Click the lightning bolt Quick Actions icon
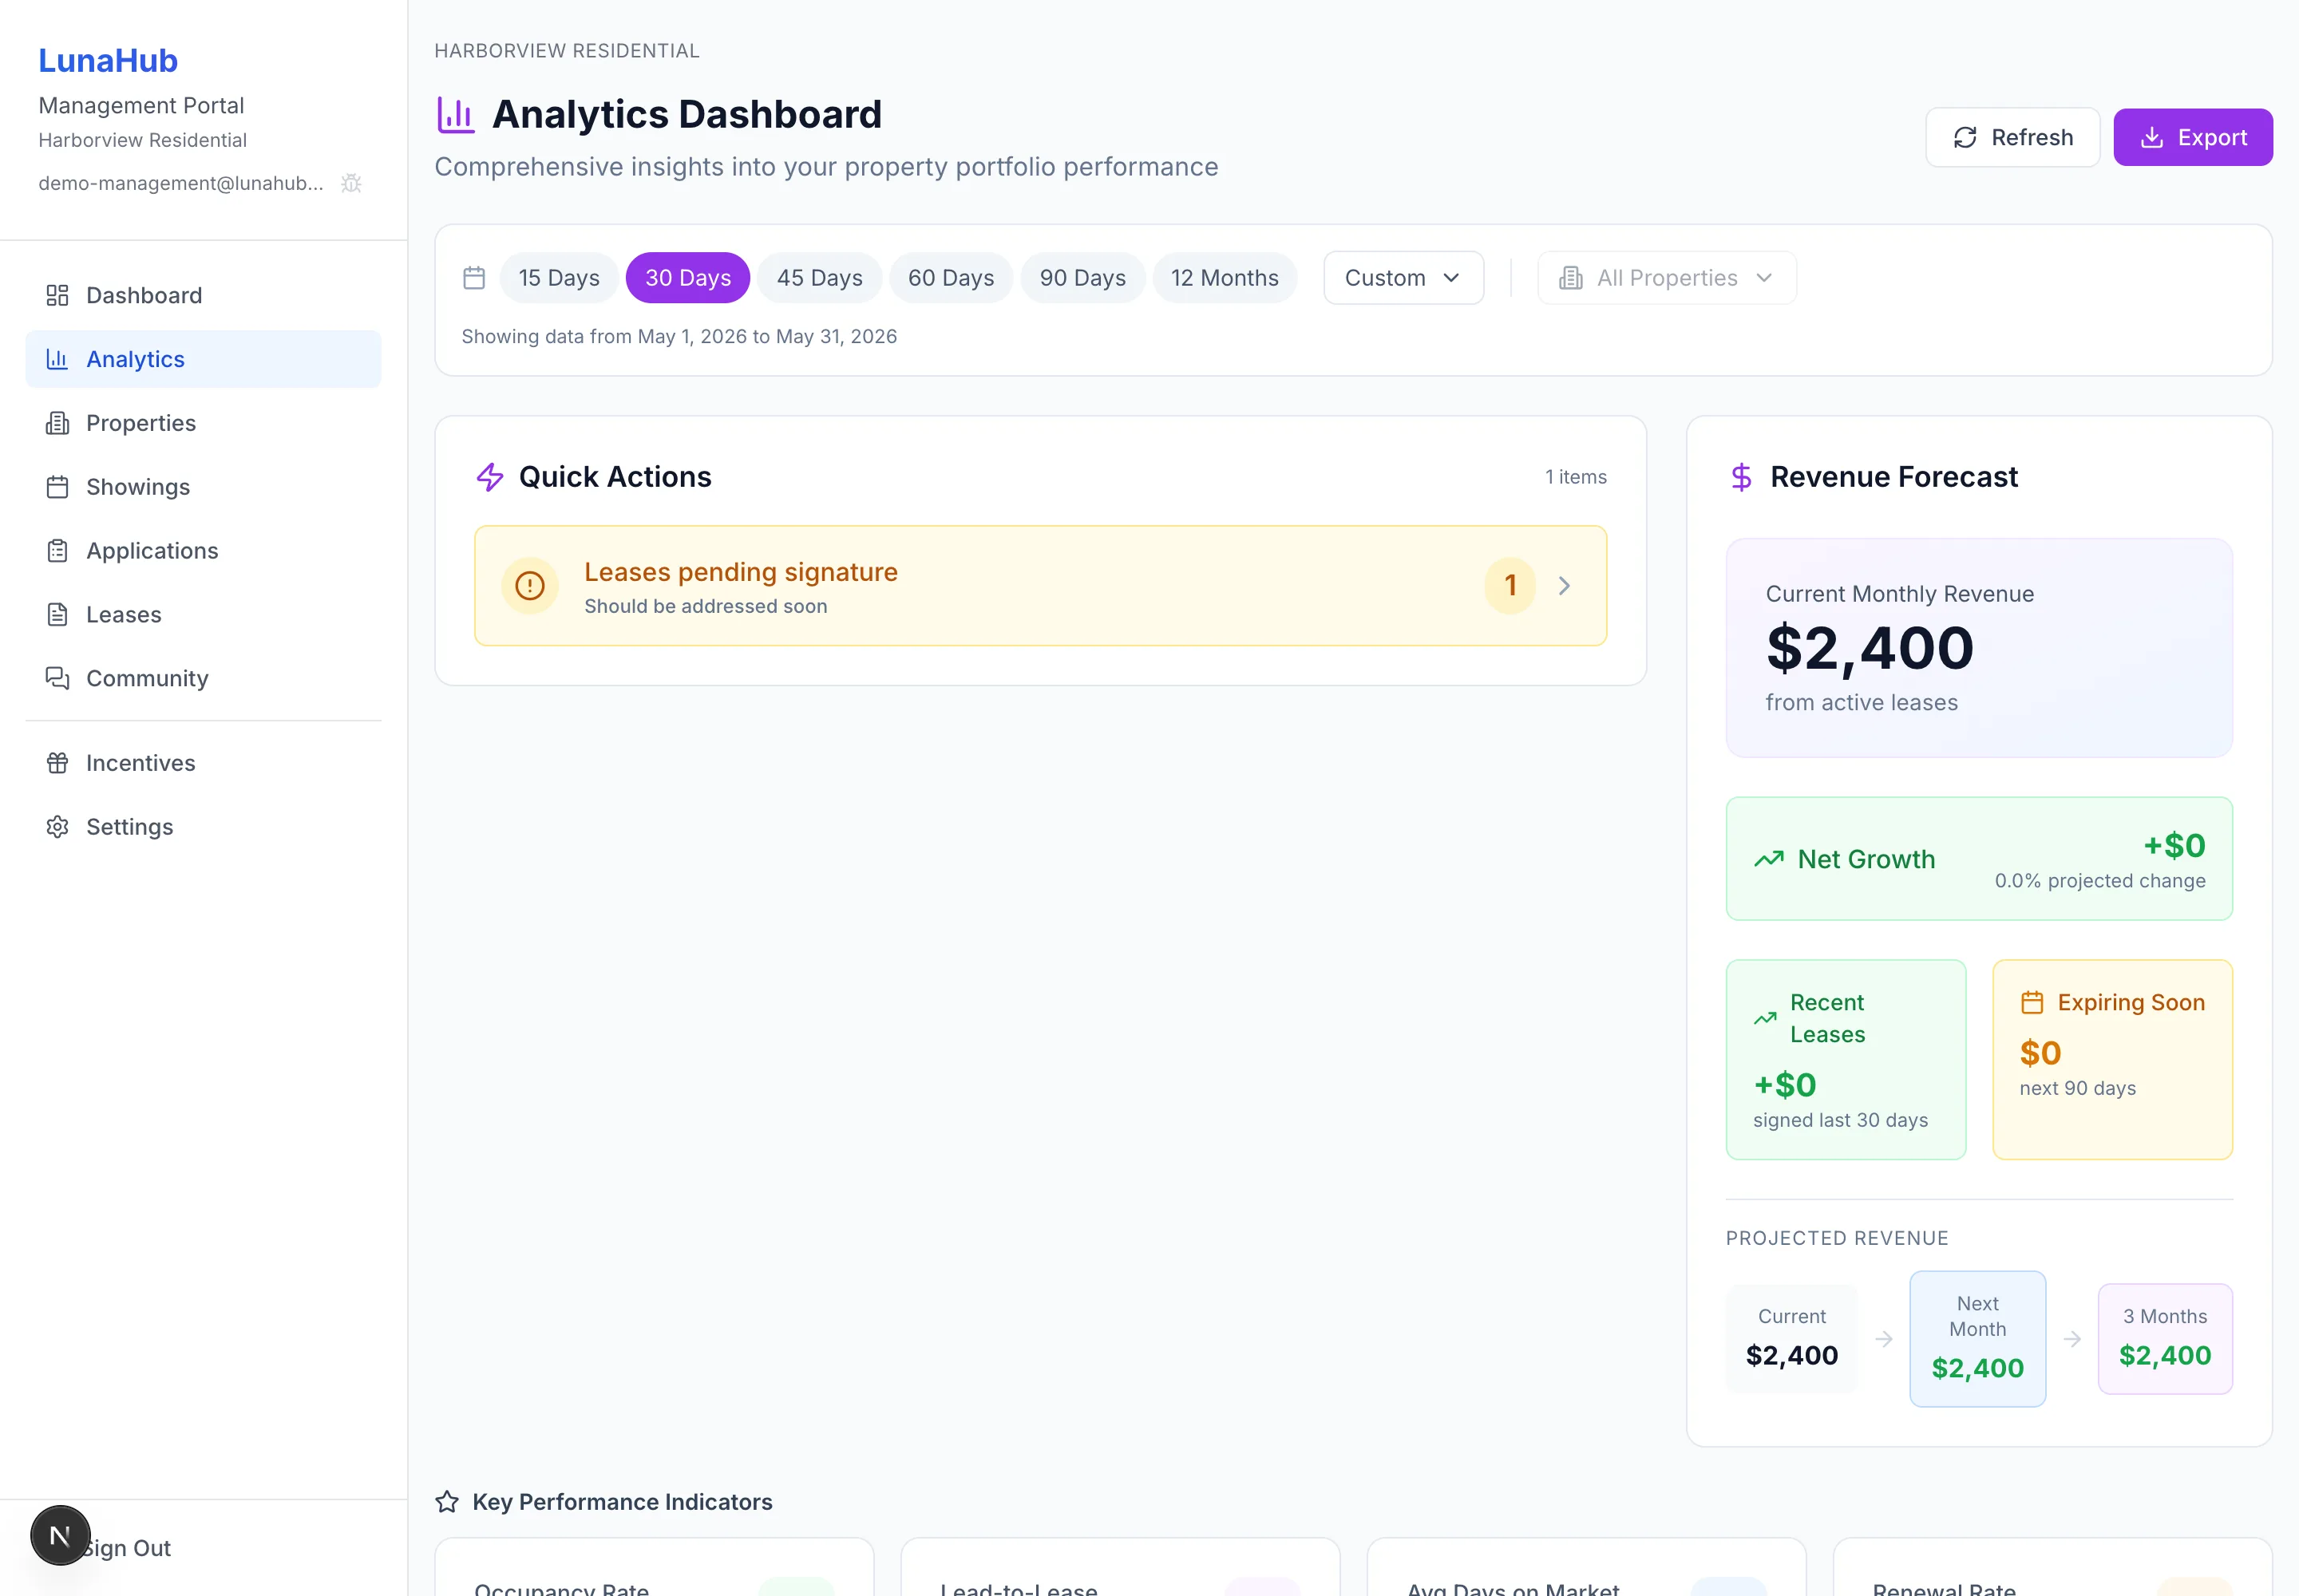The image size is (2299, 1596). click(490, 477)
